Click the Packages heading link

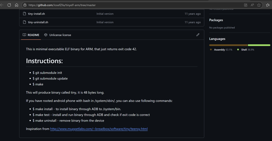(x=216, y=20)
